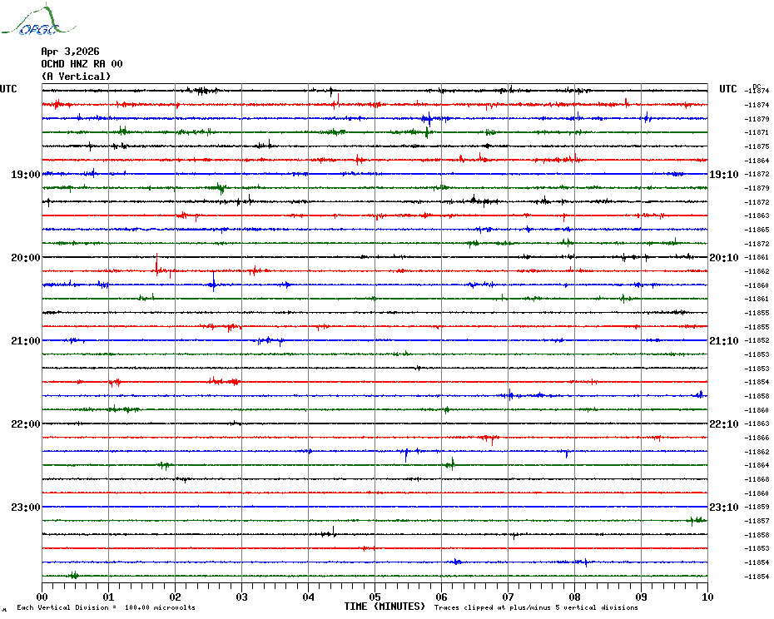Click the blue seismic trace on the 19:00 row
The width and height of the screenshot is (774, 619).
[x=375, y=174]
